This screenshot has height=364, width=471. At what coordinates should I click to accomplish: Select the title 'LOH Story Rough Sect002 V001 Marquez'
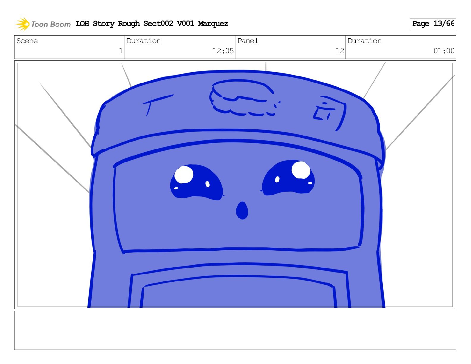pyautogui.click(x=152, y=23)
